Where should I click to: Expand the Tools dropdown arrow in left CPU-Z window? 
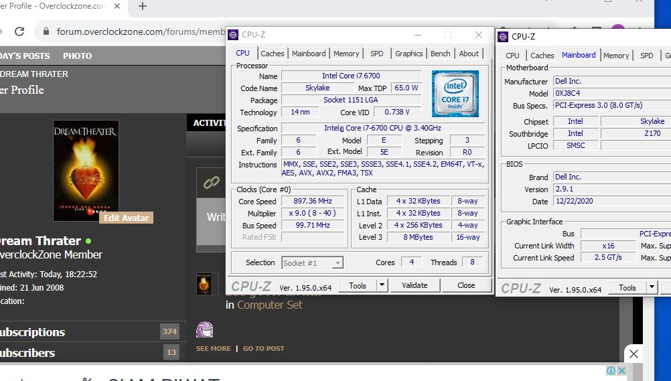pos(382,285)
